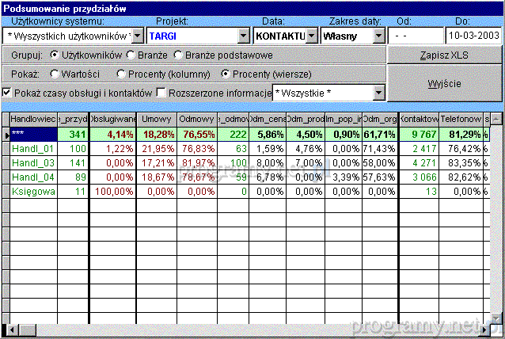Viewport: 505px width, 339px height.
Task: Click the Od date field
Action: tap(414, 36)
